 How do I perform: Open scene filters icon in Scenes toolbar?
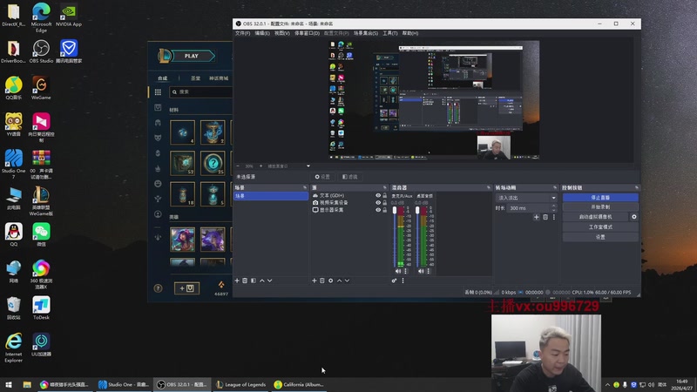(x=254, y=280)
